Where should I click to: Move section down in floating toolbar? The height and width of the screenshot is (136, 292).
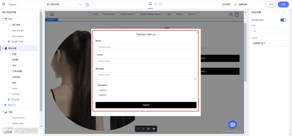(143, 129)
